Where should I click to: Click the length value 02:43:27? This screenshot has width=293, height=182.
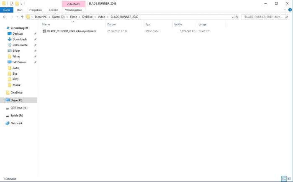203,31
